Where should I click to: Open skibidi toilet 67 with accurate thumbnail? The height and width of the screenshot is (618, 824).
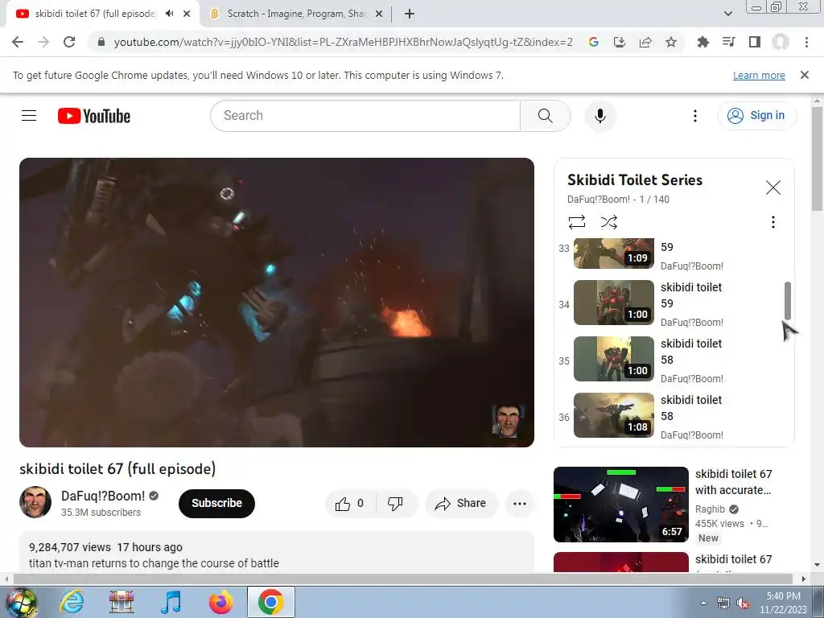click(x=620, y=505)
